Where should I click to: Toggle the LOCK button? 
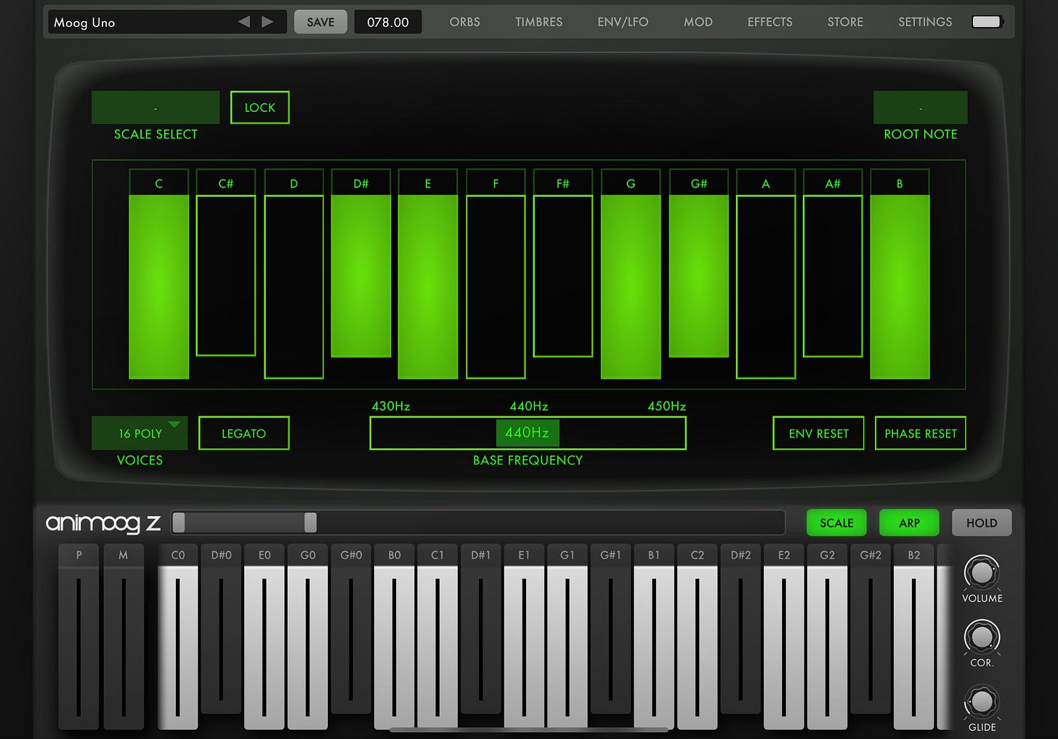(260, 108)
